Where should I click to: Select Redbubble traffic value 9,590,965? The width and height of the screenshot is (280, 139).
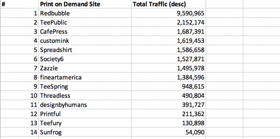click(x=168, y=13)
